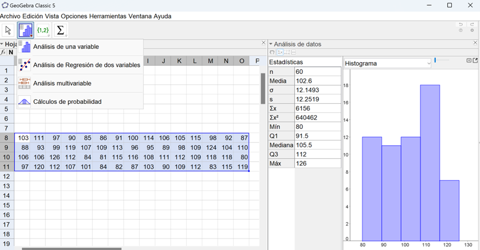Click the fx icon in the spreadsheet bar
The width and height of the screenshot is (480, 250).
(3, 52)
